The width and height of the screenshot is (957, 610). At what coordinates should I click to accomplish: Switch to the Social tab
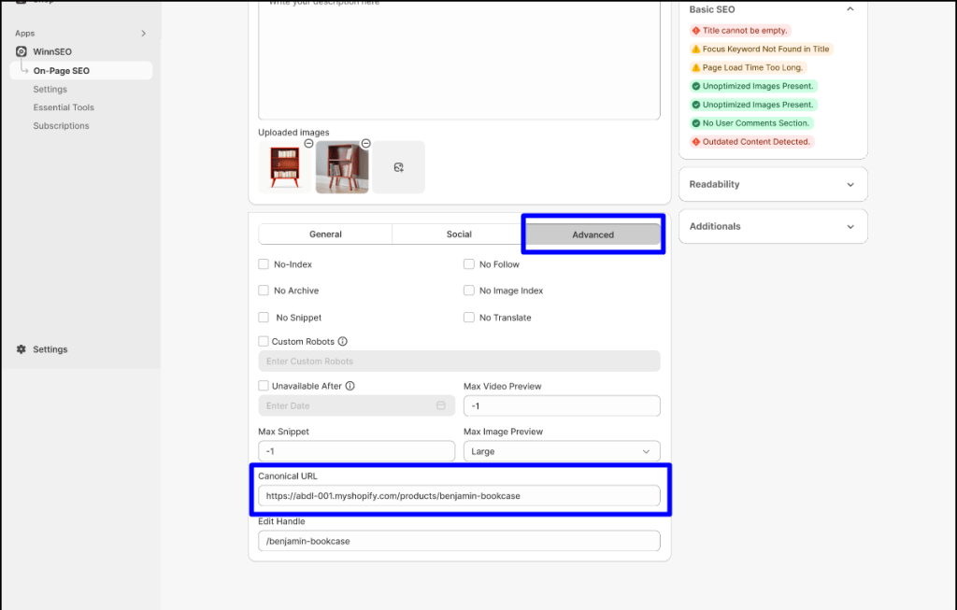coord(459,234)
